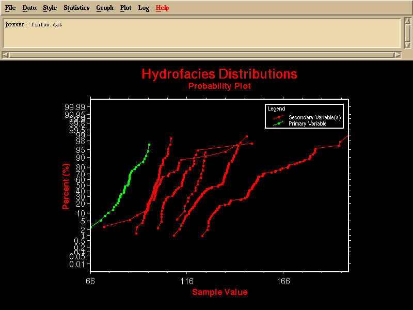This screenshot has height=310, width=413.
Task: Click the horizontal scrollbar track
Action: coord(201,55)
